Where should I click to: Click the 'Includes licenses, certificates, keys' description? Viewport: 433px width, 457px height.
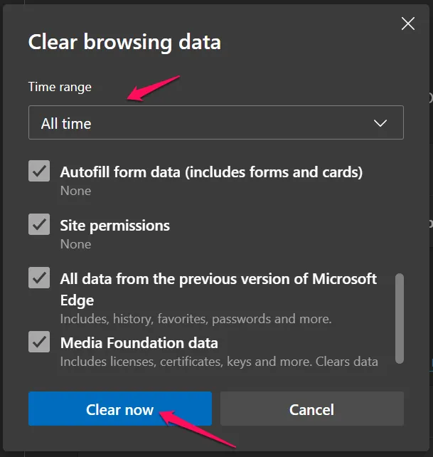[x=218, y=362]
